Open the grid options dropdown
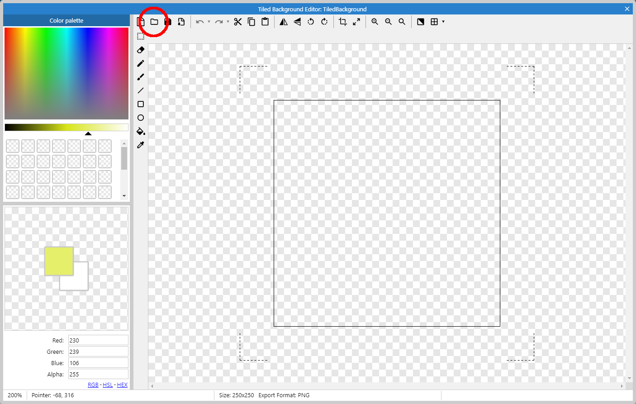Viewport: 636px width, 404px height. (x=442, y=21)
